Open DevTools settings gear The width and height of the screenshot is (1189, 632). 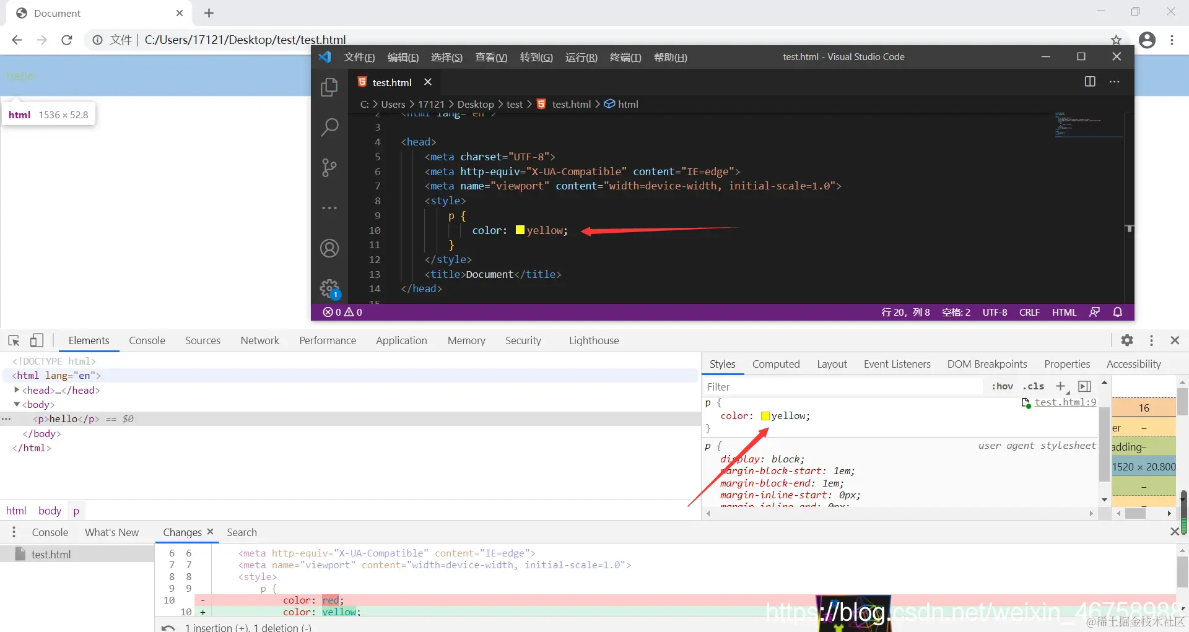1127,340
